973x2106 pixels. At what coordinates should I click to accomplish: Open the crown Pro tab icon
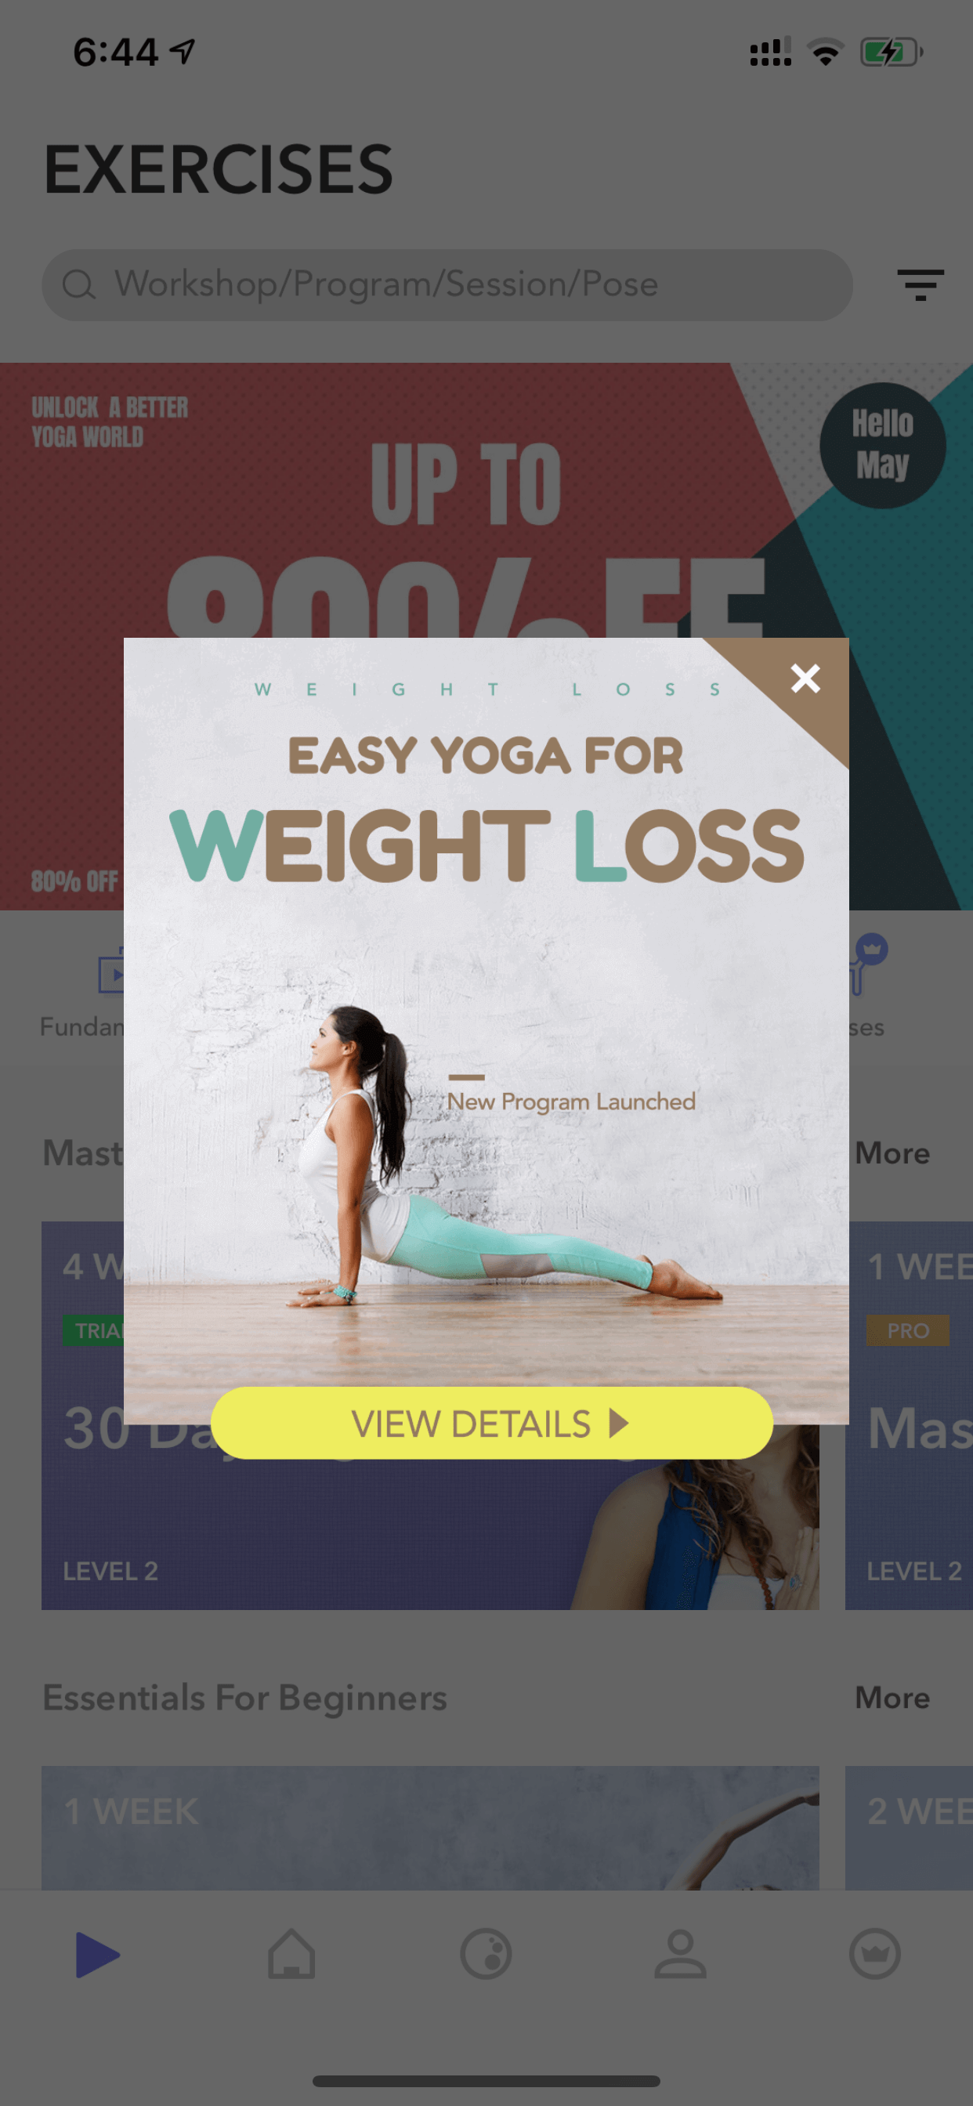click(875, 1955)
